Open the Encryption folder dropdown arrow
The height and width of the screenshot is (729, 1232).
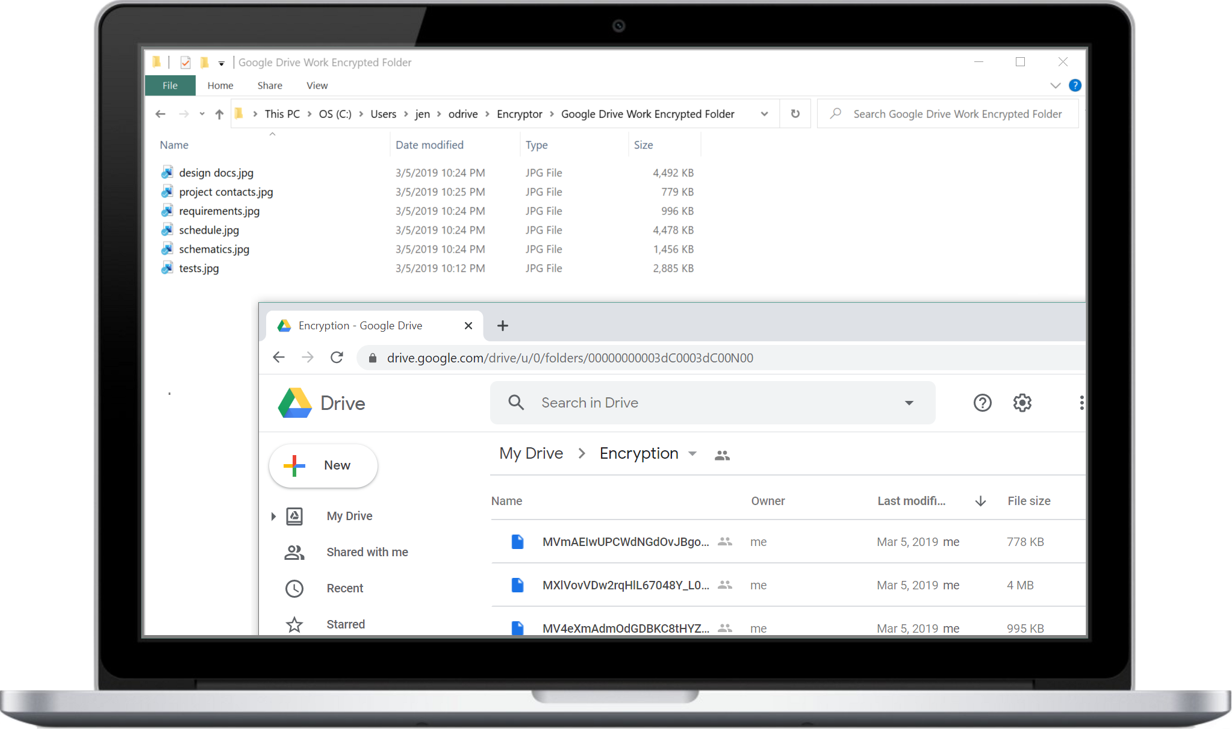pyautogui.click(x=692, y=454)
